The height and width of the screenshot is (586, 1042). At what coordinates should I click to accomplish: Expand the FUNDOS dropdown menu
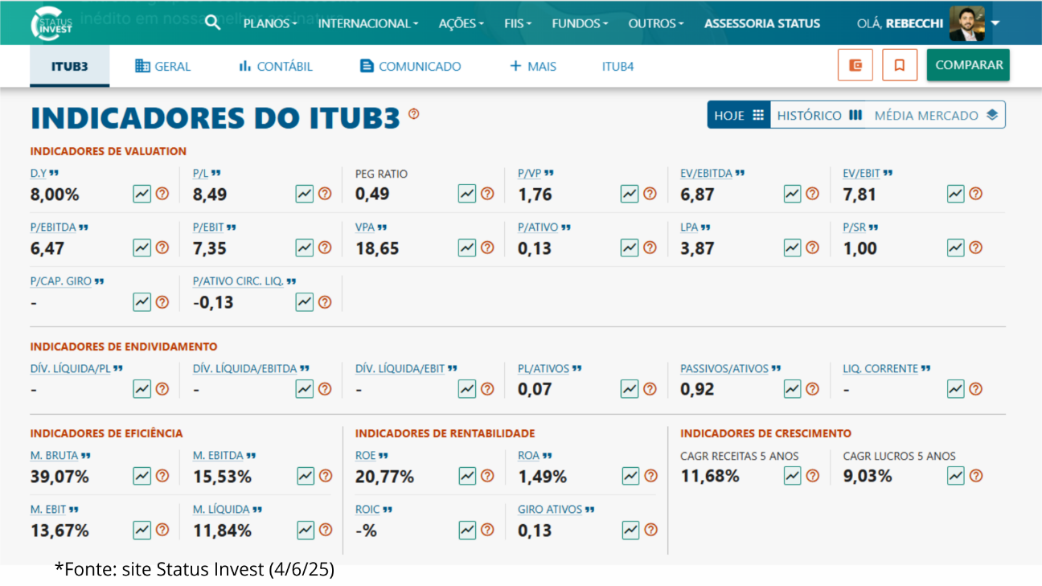[x=580, y=23]
